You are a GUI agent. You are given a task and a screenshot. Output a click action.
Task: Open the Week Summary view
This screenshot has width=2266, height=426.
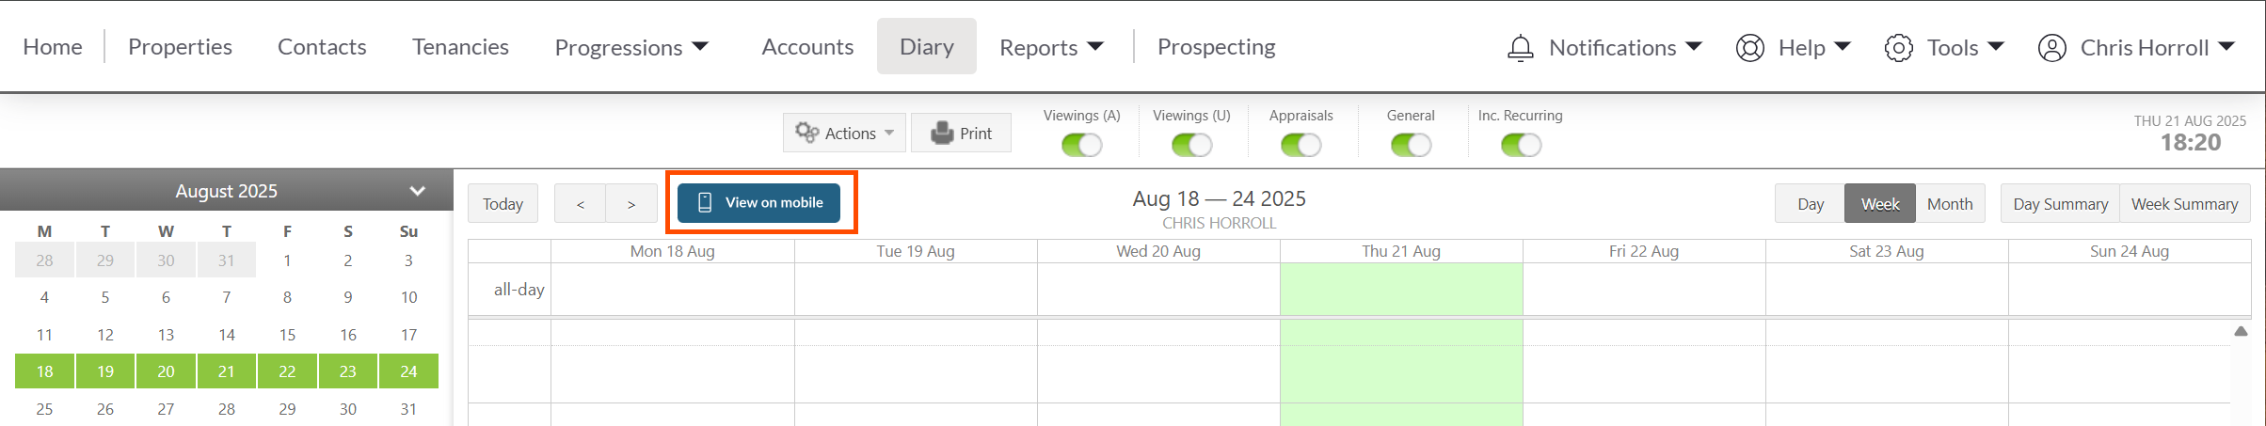pos(2184,204)
